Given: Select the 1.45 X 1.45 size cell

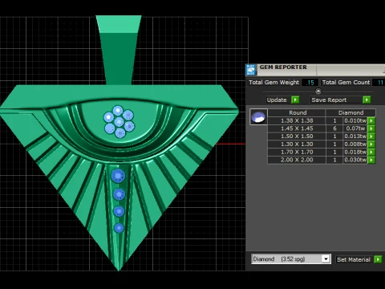Looking at the screenshot, I should tap(297, 128).
